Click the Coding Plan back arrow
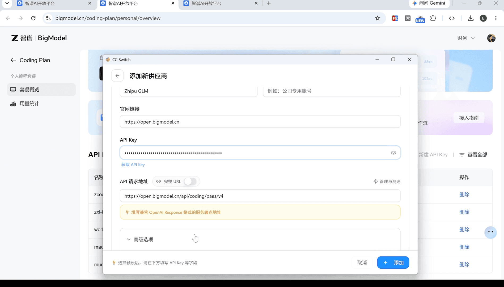 (13, 60)
